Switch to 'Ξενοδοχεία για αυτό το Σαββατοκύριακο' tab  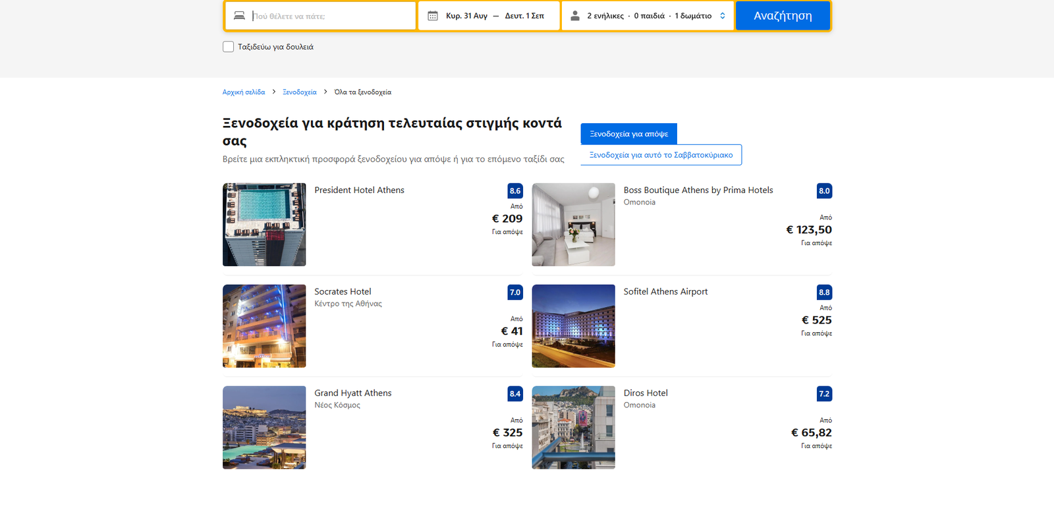[661, 155]
